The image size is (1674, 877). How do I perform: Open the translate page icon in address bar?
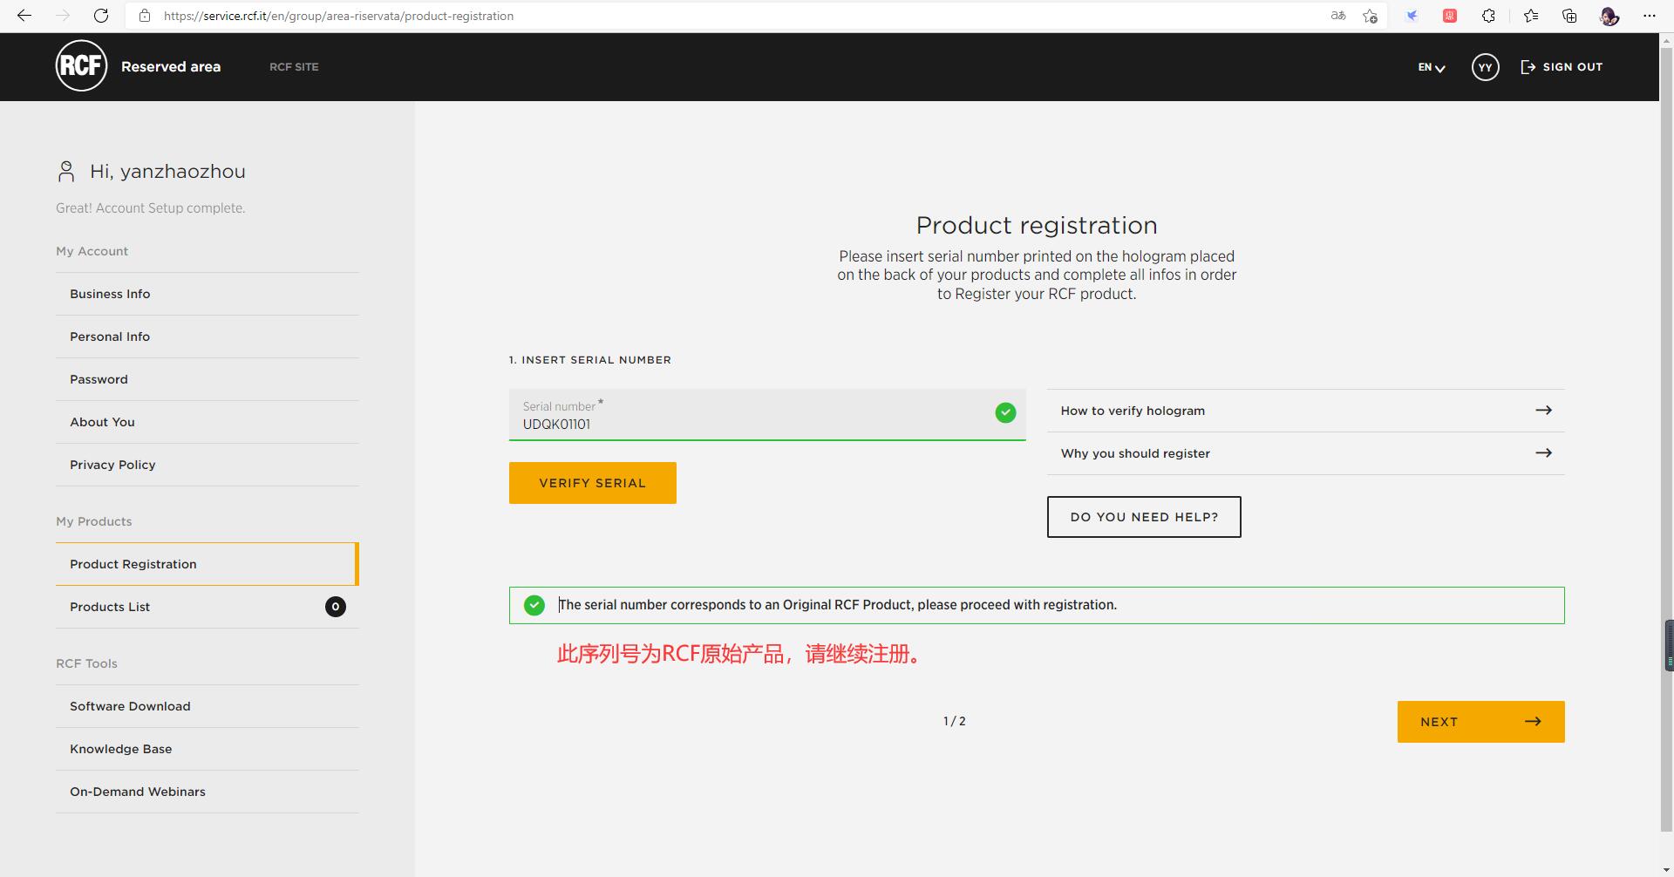(x=1338, y=16)
